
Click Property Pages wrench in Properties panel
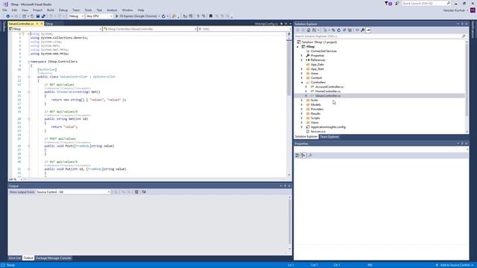click(x=310, y=156)
